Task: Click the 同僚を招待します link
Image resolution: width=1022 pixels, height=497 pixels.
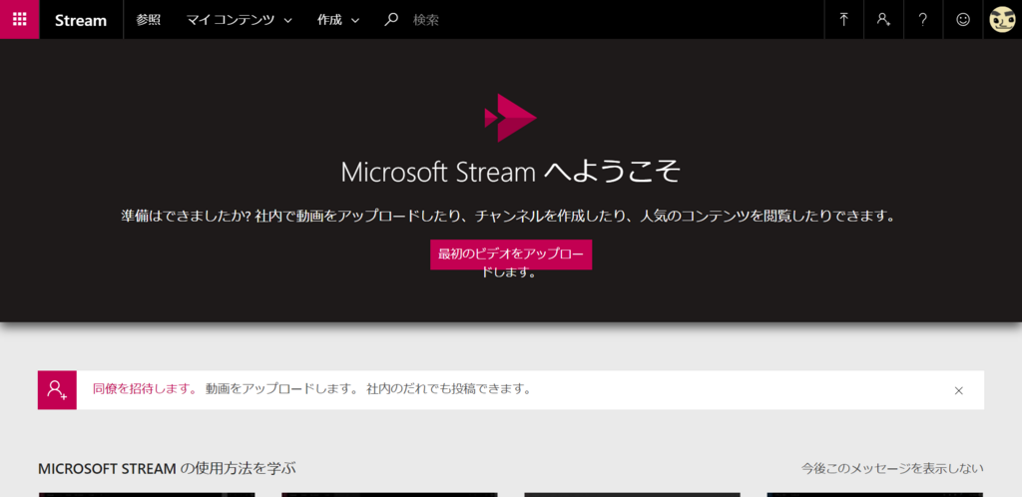Action: tap(145, 389)
